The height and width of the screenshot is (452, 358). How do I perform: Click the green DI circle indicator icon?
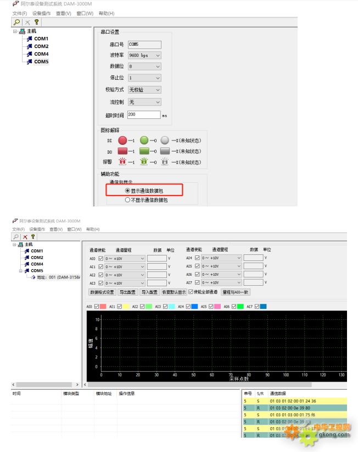[144, 140]
